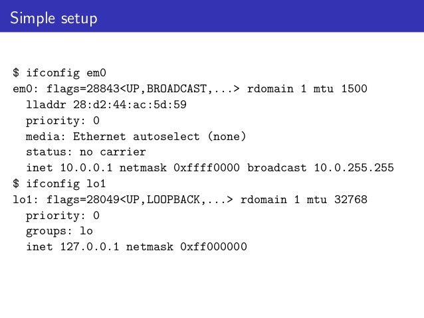Click the em0 flags=28843 line
The image size is (424, 318).
point(190,88)
